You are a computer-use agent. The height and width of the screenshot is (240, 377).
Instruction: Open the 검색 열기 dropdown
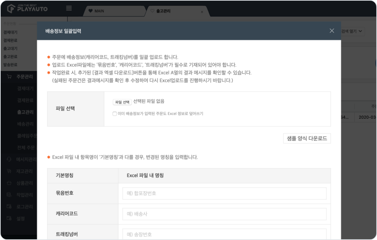[x=352, y=31]
